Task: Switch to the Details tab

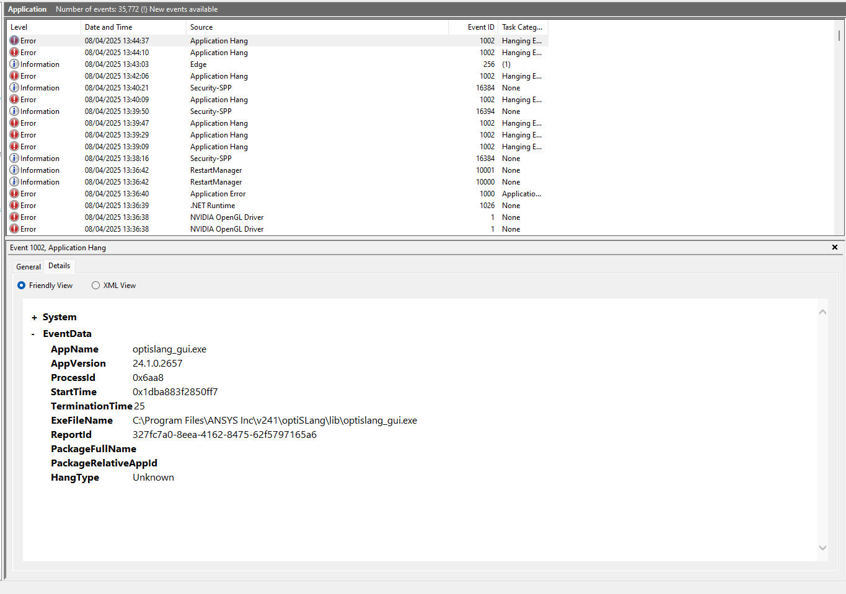Action: 59,266
